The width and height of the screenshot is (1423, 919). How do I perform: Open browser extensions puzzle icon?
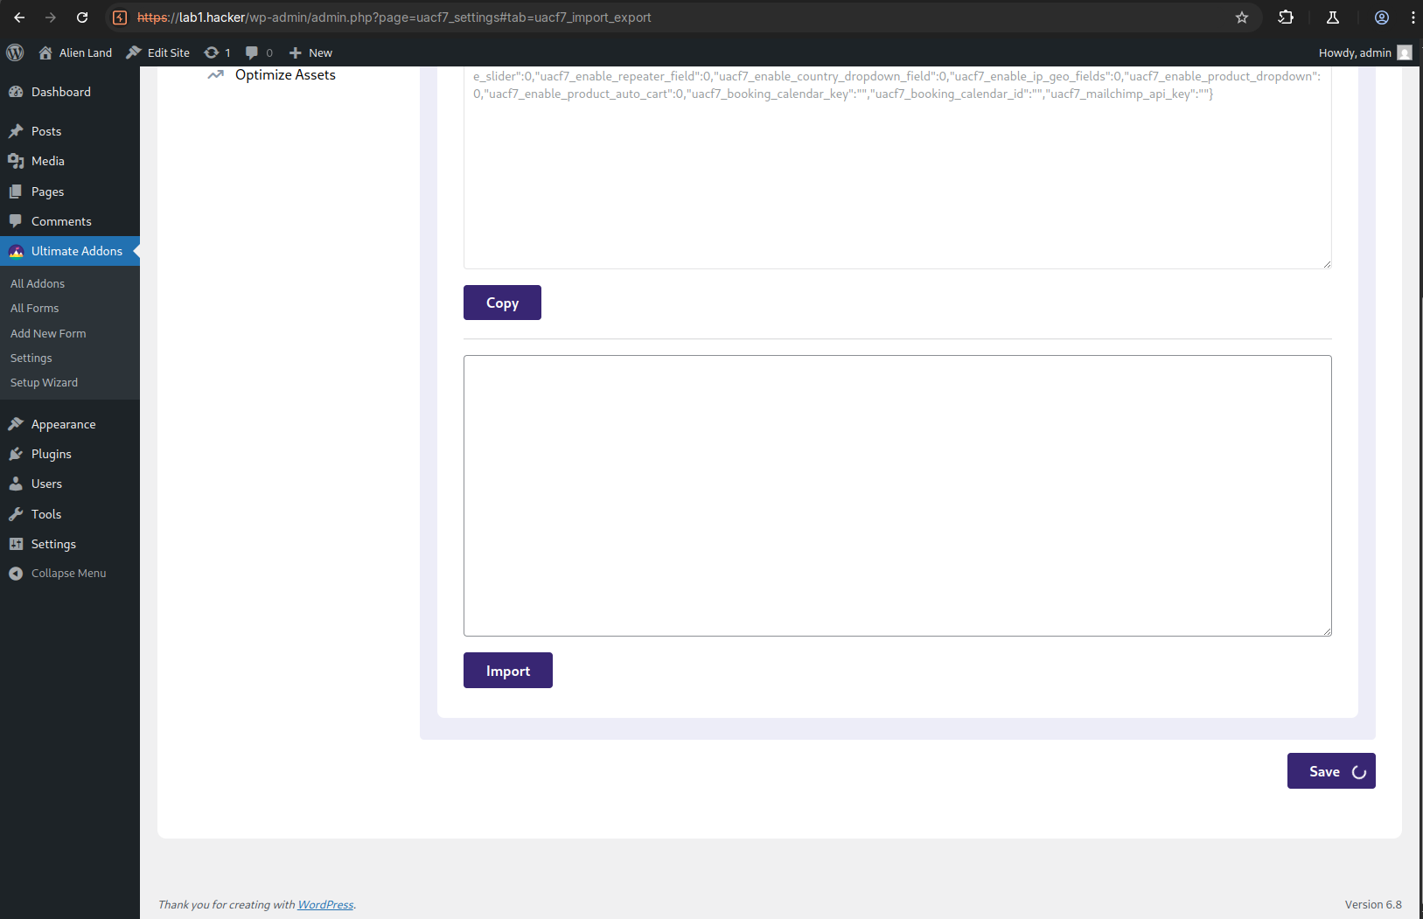[1286, 17]
